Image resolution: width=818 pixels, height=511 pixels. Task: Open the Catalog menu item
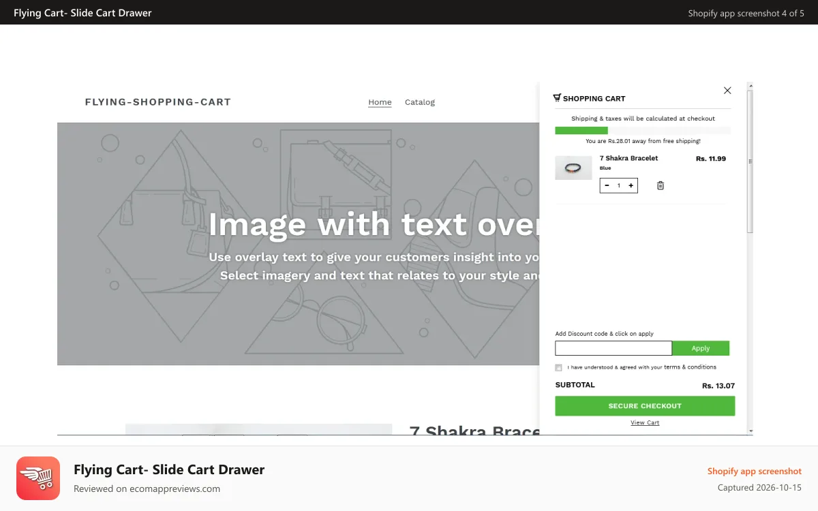[420, 102]
